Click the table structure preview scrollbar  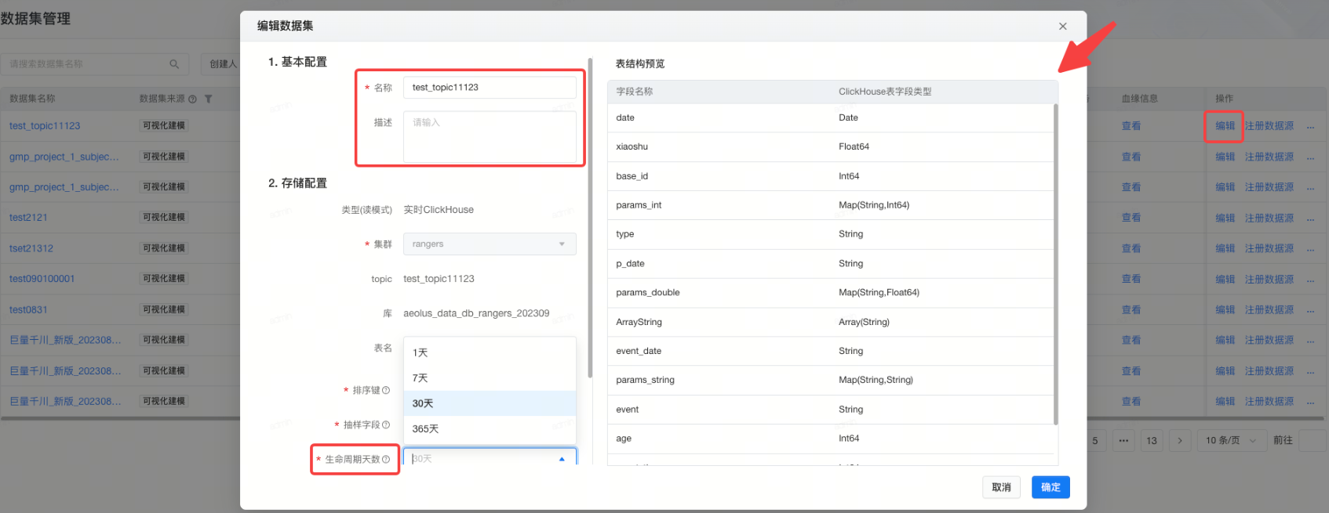click(x=1055, y=264)
